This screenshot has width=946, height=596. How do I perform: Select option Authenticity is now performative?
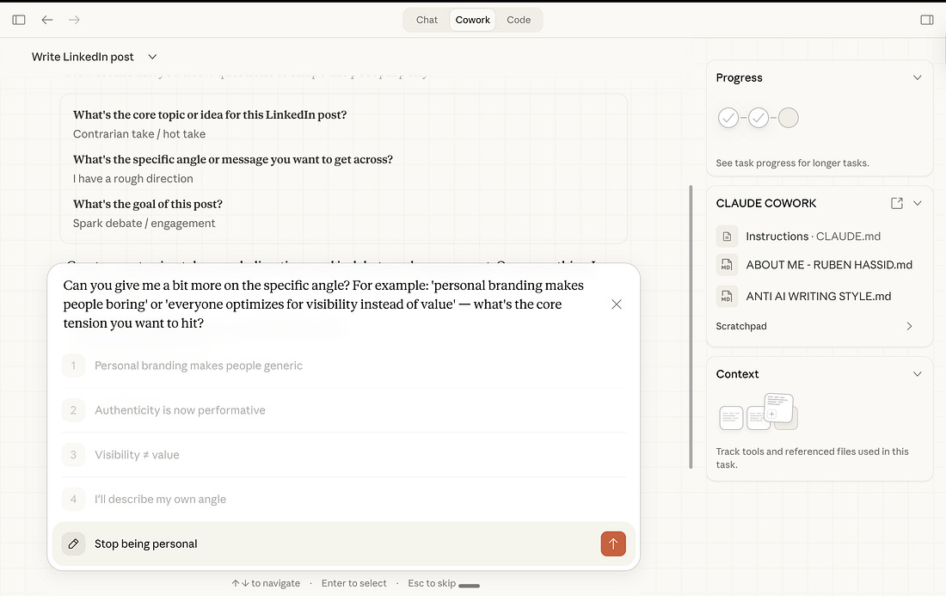344,410
